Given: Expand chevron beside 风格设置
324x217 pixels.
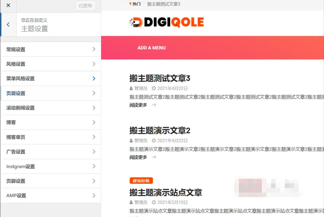Looking at the screenshot, I should pos(94,64).
